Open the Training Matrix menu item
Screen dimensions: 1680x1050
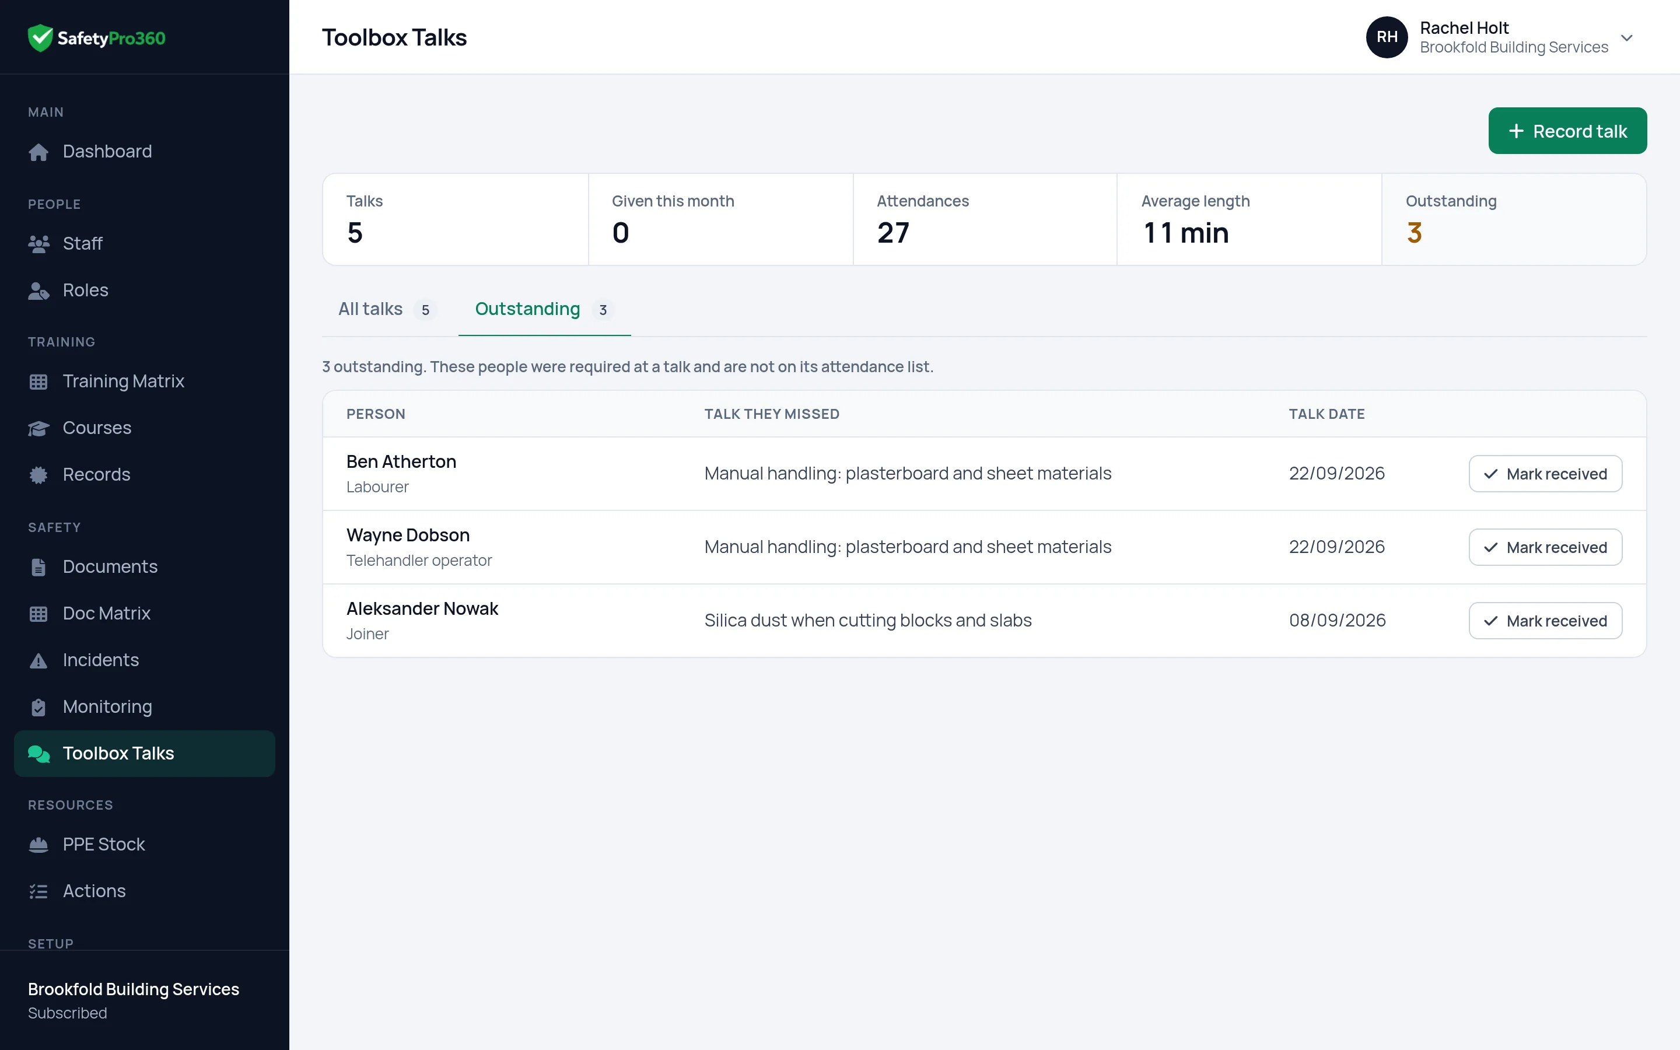pyautogui.click(x=145, y=381)
